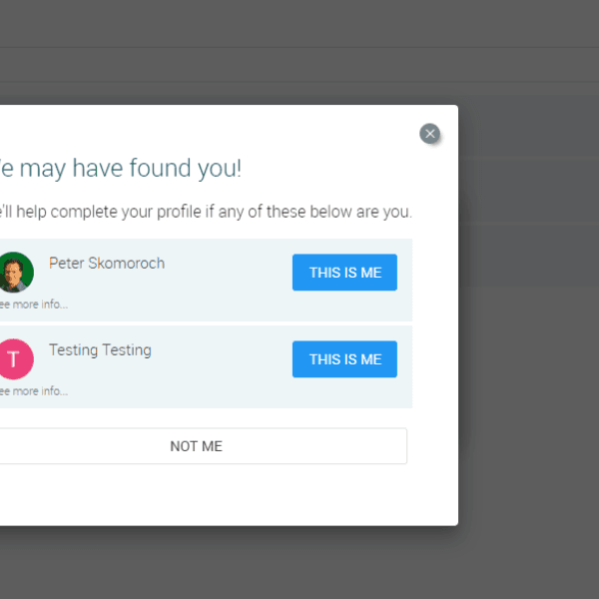Viewport: 599px width, 599px height.
Task: Click Peter Skomoroch's profile photo
Action: (x=15, y=272)
